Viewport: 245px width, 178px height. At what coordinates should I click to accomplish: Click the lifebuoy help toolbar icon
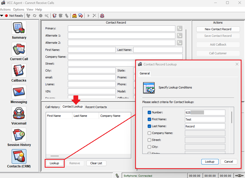[x=102, y=16]
